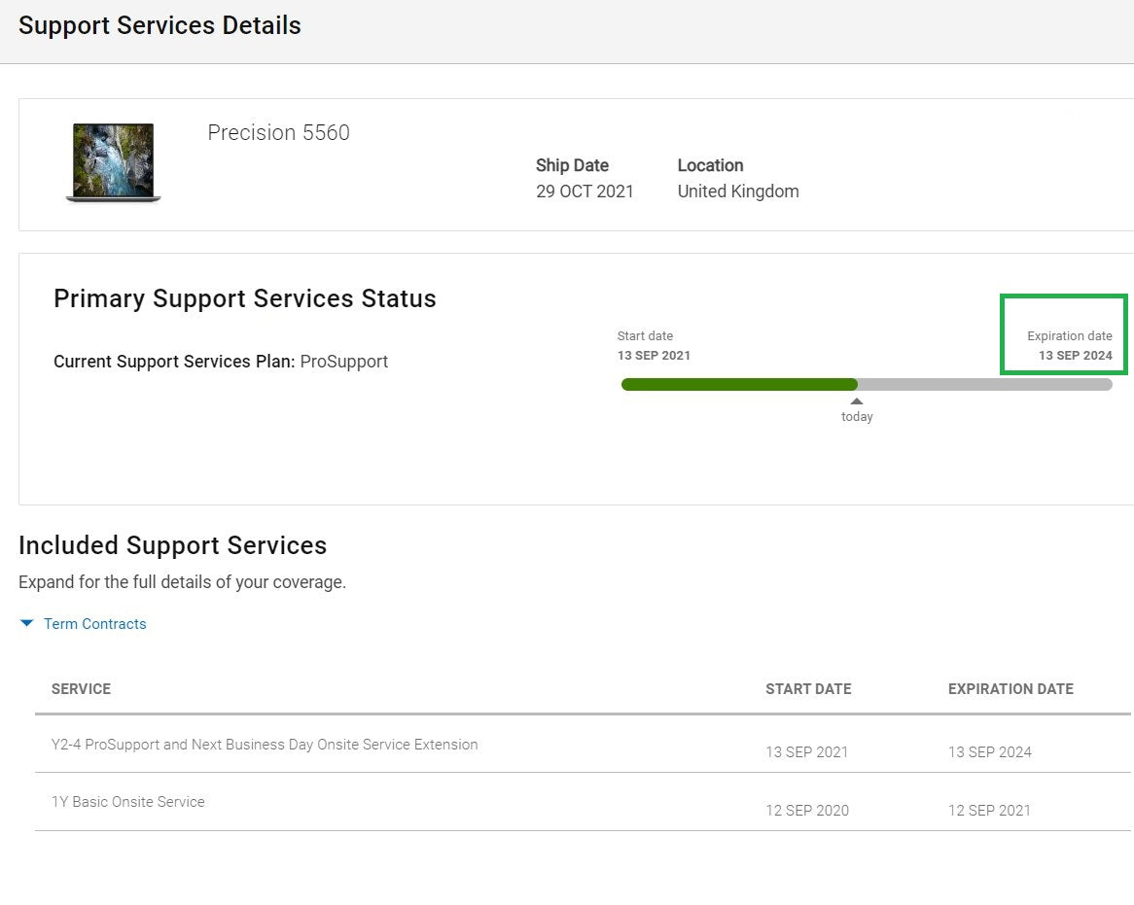
Task: Select the 1Y Basic Onsite Service row
Action: (583, 802)
